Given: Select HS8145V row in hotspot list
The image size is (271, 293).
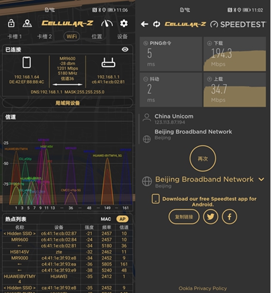Looking at the screenshot, I should click(68, 252).
